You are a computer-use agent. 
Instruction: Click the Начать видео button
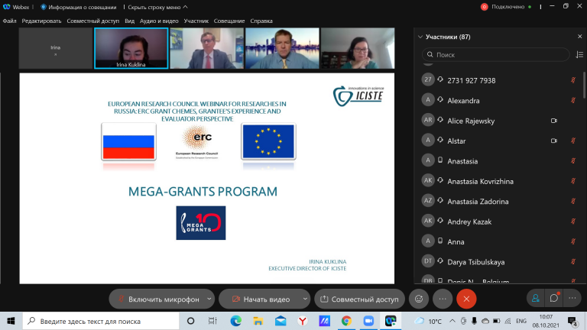click(x=261, y=299)
